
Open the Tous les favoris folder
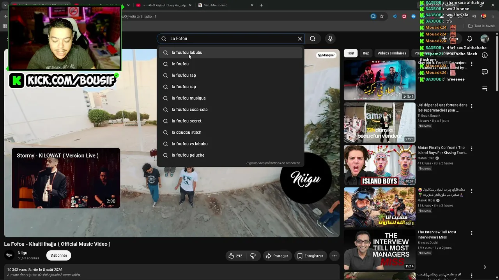click(x=481, y=26)
